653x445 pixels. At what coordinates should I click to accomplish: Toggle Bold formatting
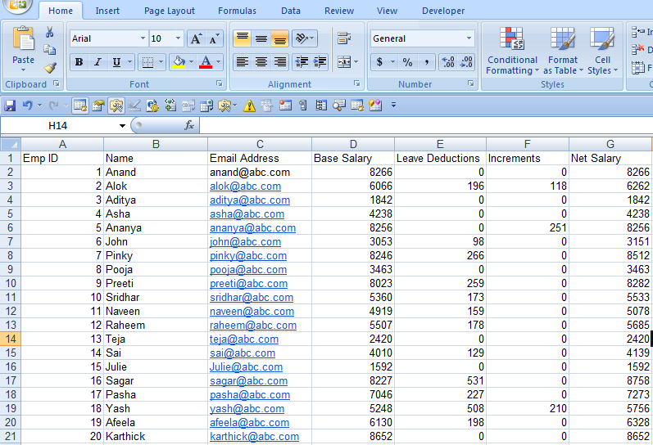coord(79,62)
